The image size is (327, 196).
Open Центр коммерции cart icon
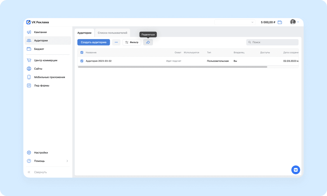point(29,60)
